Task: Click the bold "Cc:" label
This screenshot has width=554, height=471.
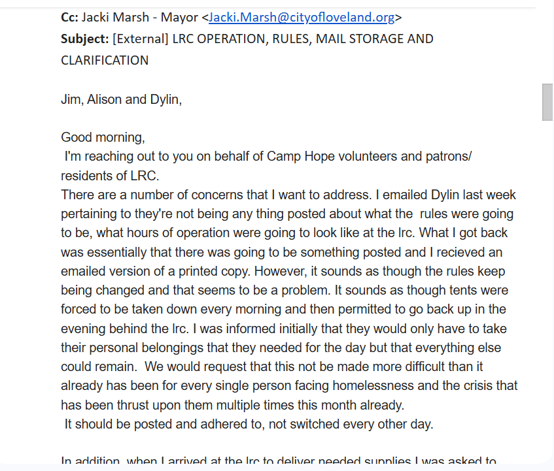Action: tap(69, 18)
